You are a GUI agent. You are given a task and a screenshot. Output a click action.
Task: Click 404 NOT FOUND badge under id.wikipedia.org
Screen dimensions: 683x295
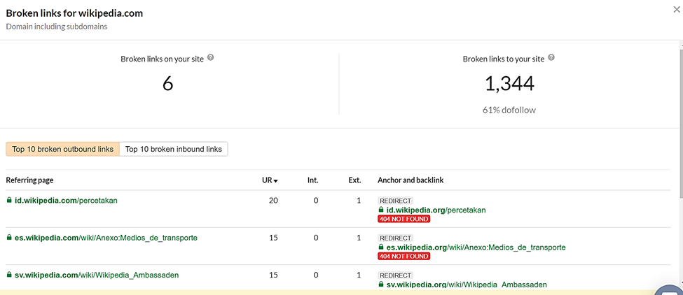403,219
